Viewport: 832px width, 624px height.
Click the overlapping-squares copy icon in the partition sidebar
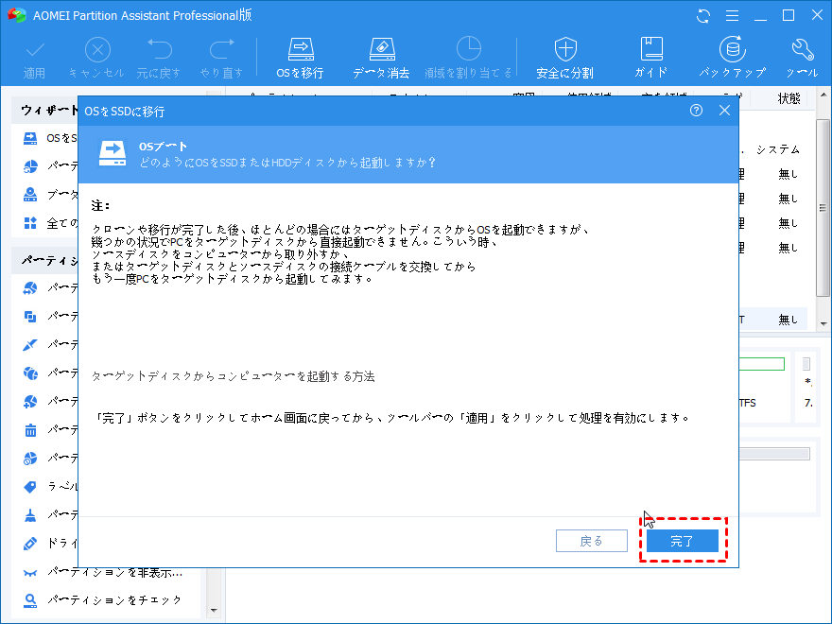[x=31, y=316]
